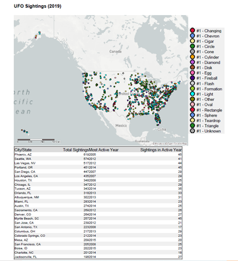Select the blue Chevron legend circle
This screenshot has width=238, height=261.
[192, 36]
